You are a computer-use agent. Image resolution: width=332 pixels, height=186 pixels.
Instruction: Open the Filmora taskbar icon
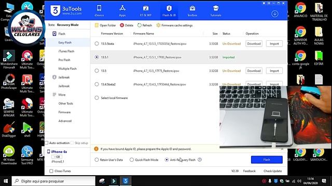coord(114,181)
